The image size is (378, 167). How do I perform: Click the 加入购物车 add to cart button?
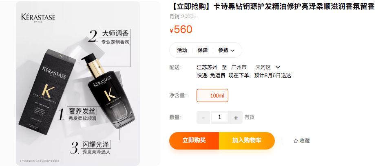tap(247, 141)
